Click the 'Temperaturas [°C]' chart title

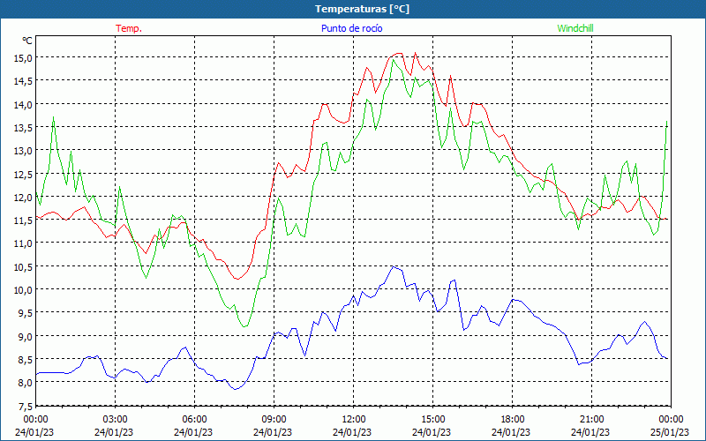pos(362,9)
